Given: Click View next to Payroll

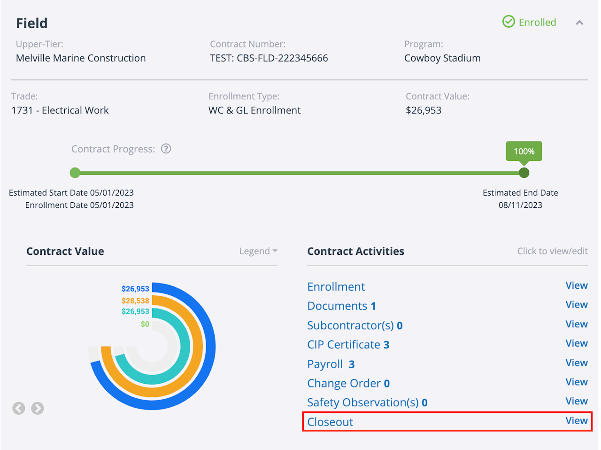Looking at the screenshot, I should 576,363.
